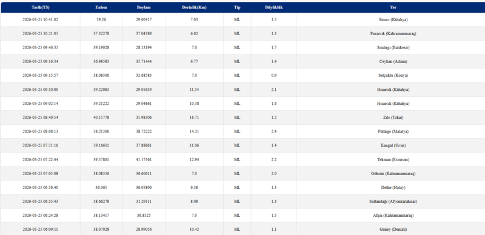
Task: Select the depth value 16.71
Action: click(x=194, y=117)
